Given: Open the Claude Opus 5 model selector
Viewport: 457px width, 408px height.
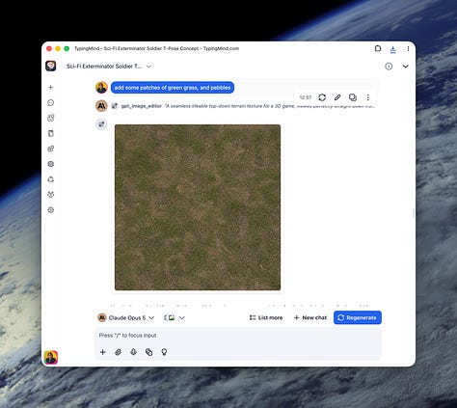Looking at the screenshot, I should pos(126,317).
